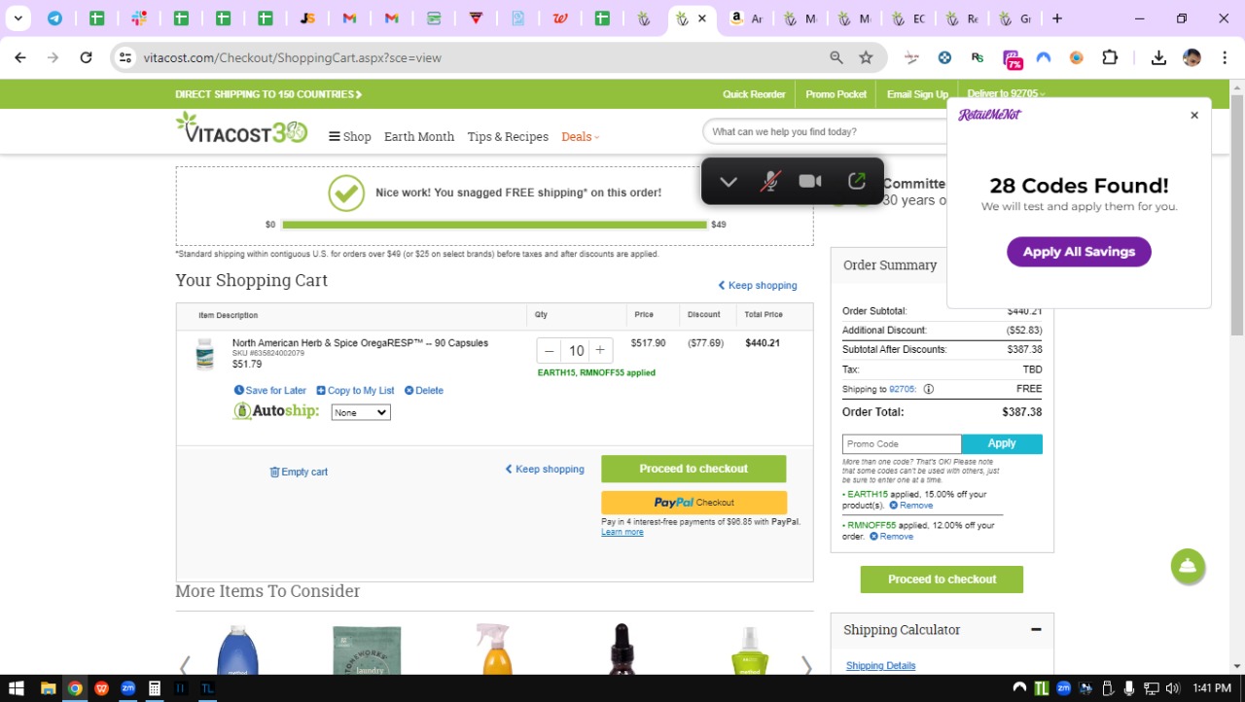Click Keep shopping above the cart table
Image resolution: width=1245 pixels, height=702 pixels.
click(758, 286)
